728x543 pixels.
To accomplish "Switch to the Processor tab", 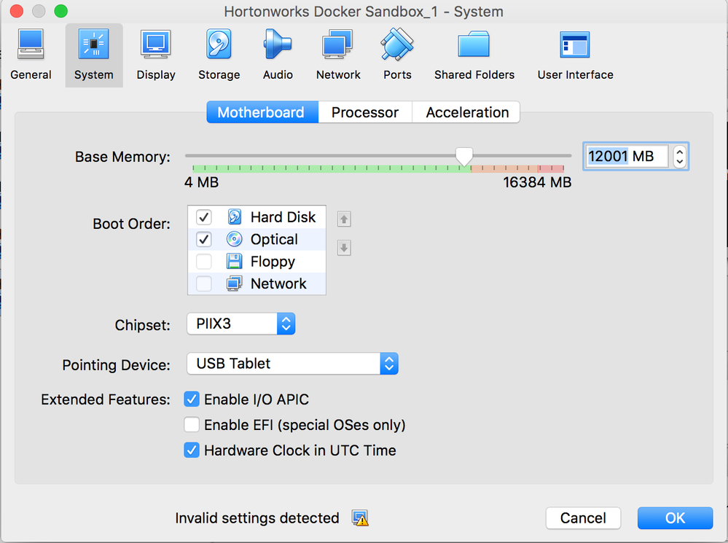I will 365,112.
